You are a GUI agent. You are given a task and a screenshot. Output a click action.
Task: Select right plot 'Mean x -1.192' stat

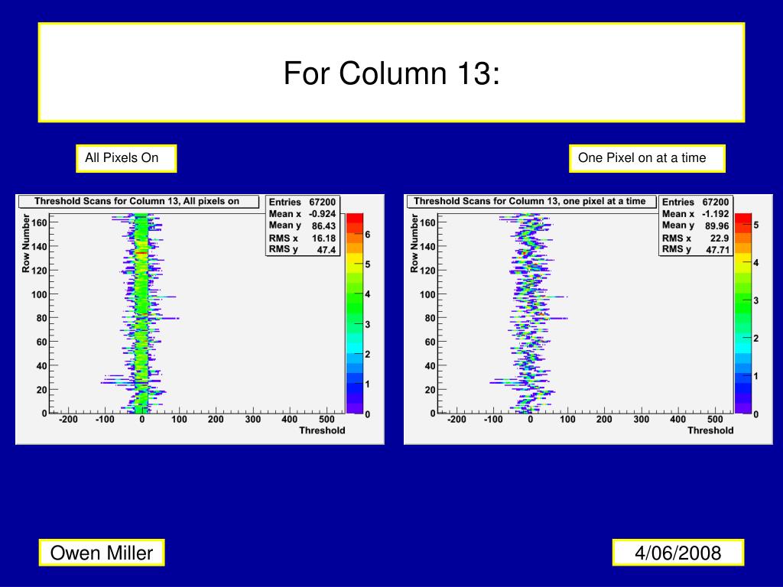[x=696, y=214]
